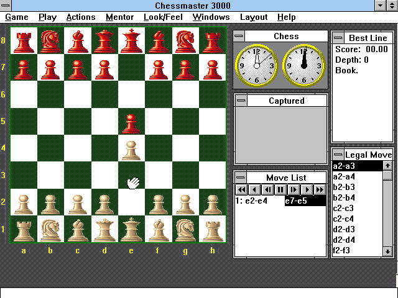The image size is (398, 298).
Task: Step forward one move with single right arrow
Action: click(x=307, y=189)
